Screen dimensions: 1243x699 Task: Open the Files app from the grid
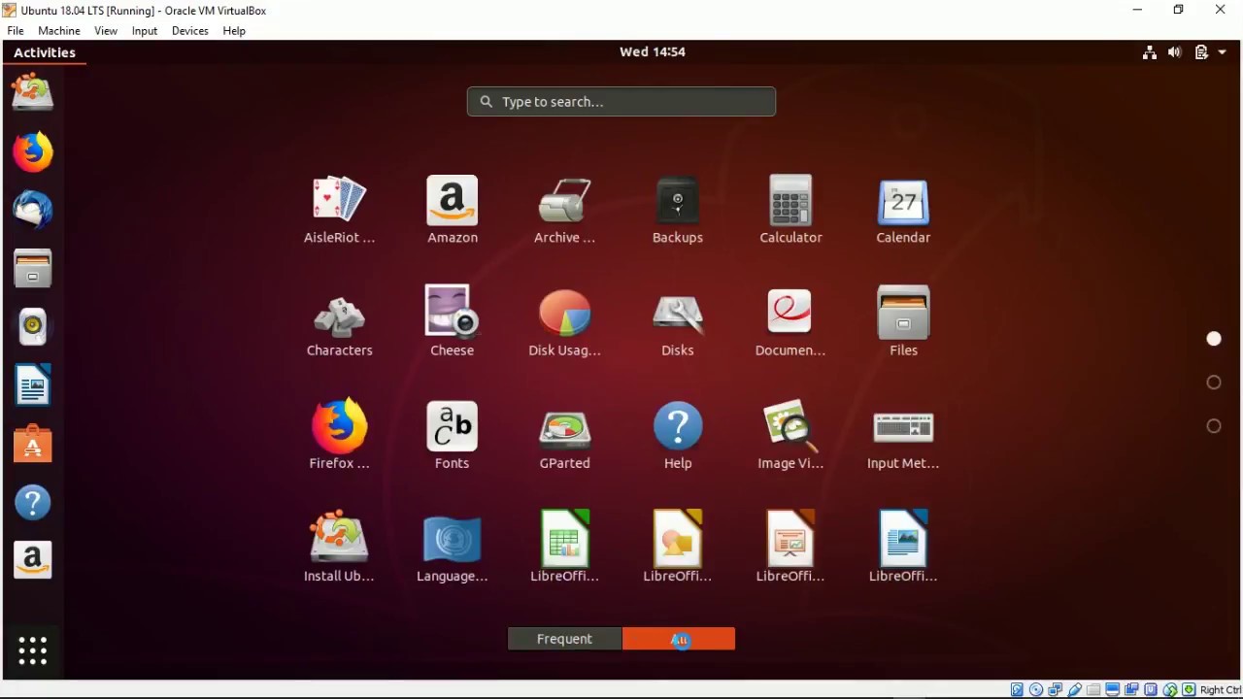tap(903, 322)
